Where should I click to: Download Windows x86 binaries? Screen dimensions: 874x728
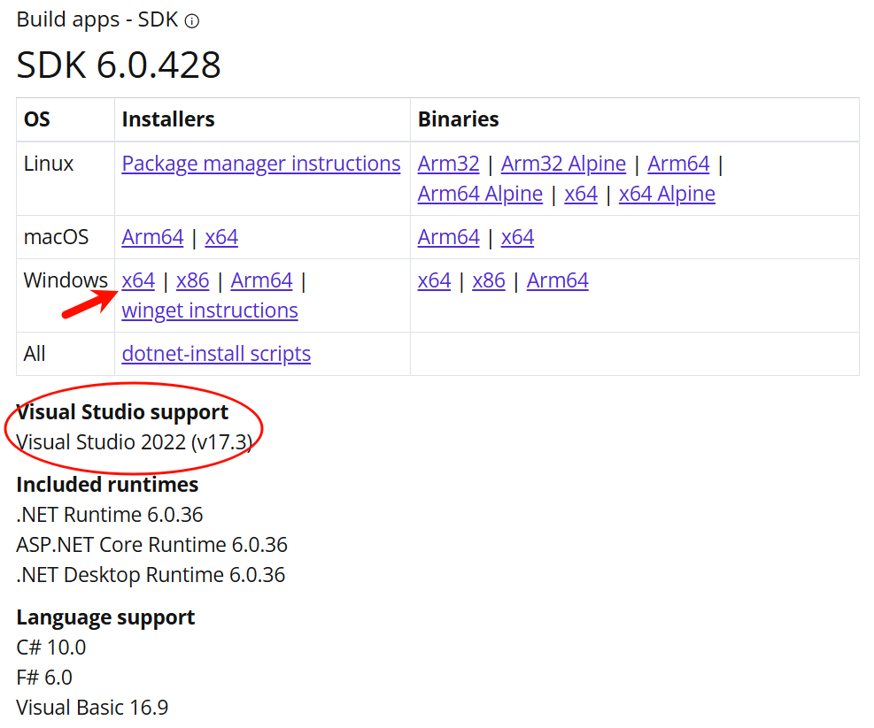click(x=489, y=280)
